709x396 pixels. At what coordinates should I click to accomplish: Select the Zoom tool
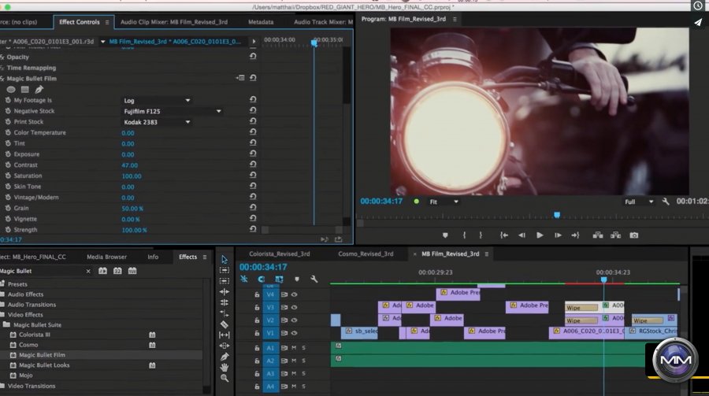coord(225,378)
